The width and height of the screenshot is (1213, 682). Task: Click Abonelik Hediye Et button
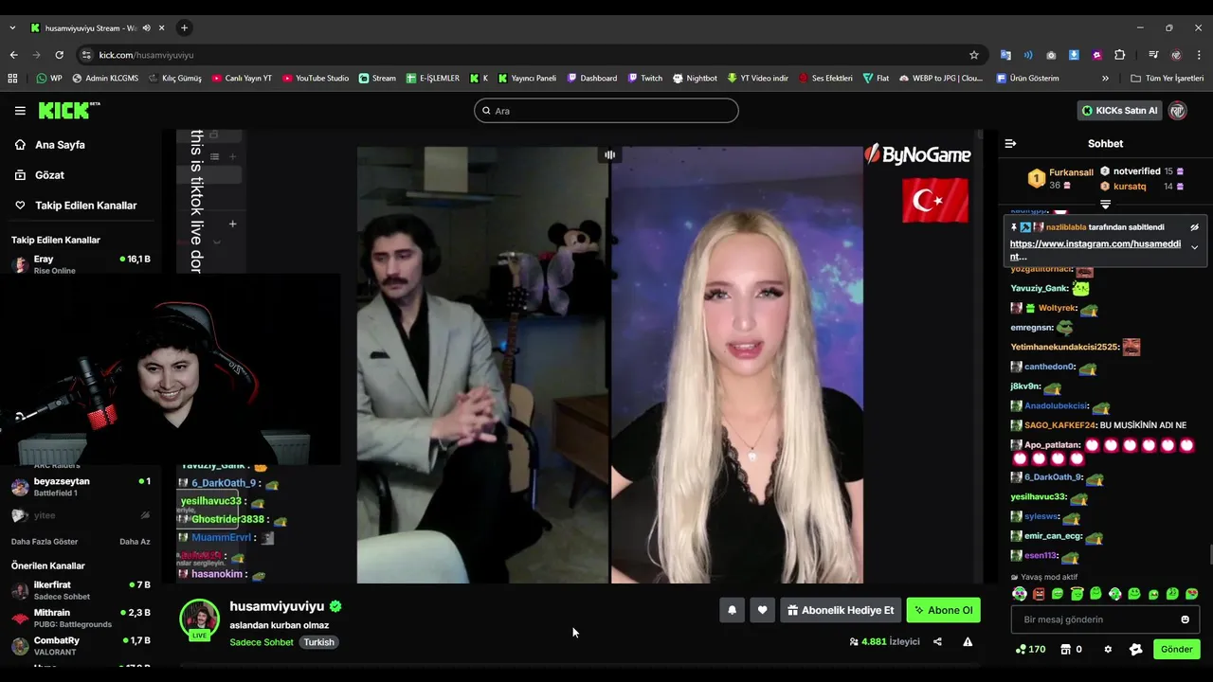(841, 611)
